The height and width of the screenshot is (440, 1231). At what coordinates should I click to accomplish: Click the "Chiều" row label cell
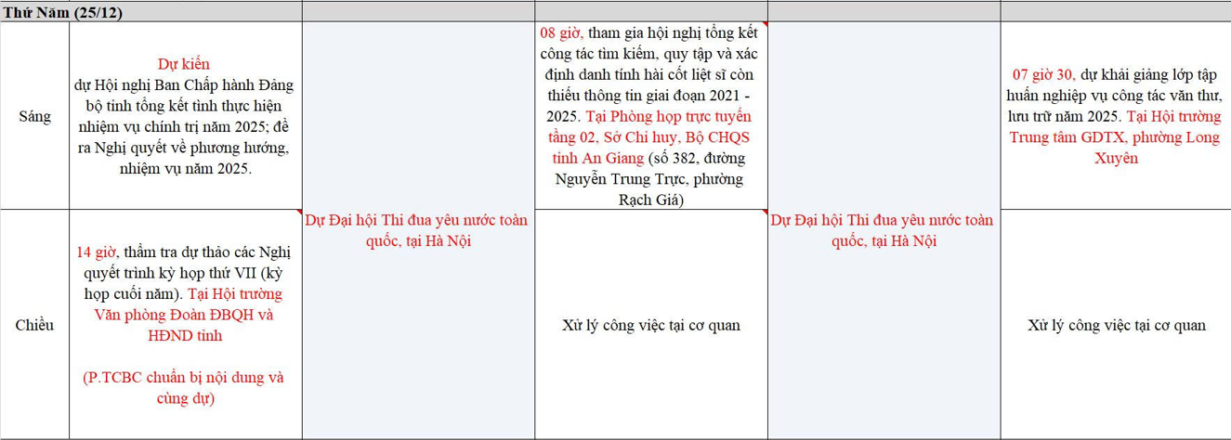(34, 325)
